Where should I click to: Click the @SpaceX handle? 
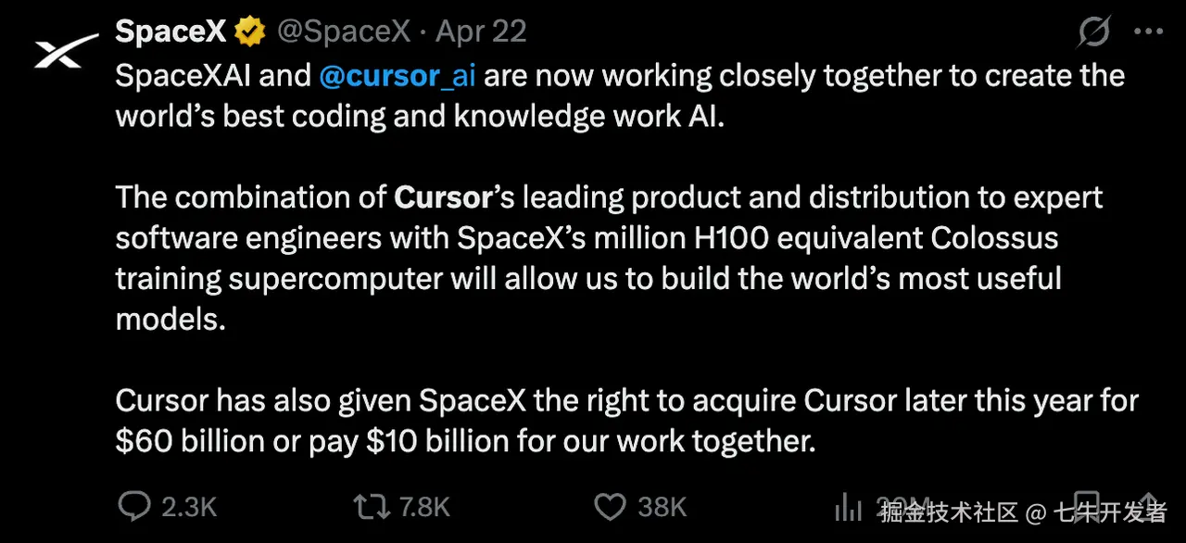[x=343, y=32]
